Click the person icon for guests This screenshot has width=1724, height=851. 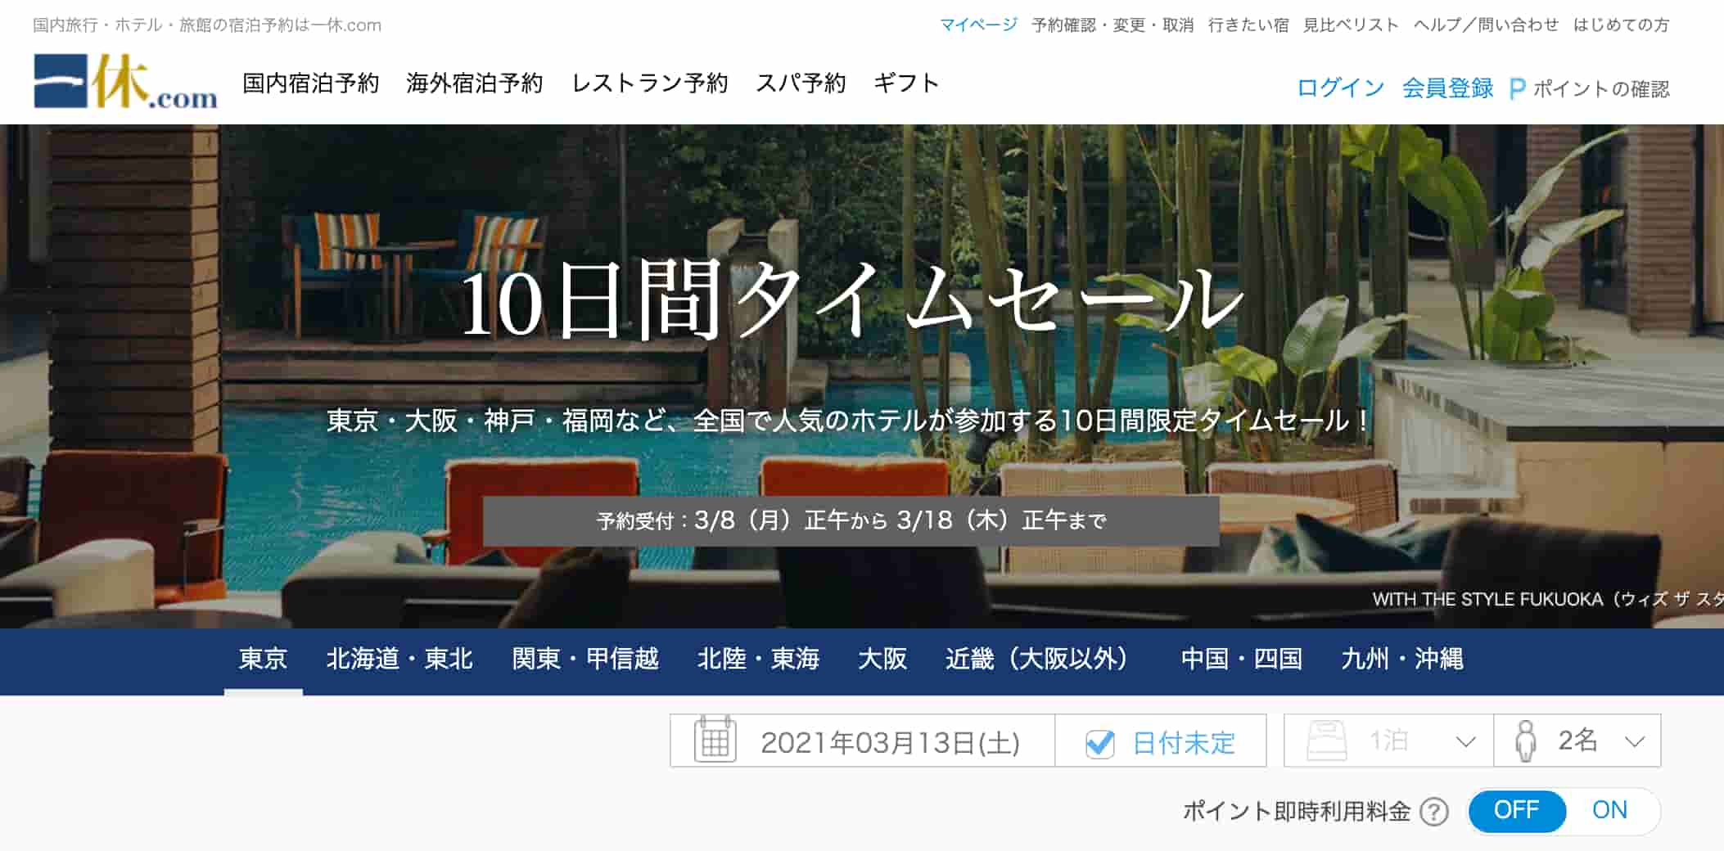click(x=1526, y=741)
